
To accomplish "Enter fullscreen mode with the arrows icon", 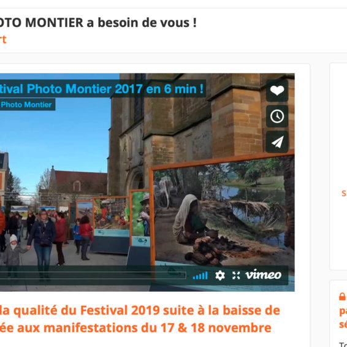I will pyautogui.click(x=236, y=275).
